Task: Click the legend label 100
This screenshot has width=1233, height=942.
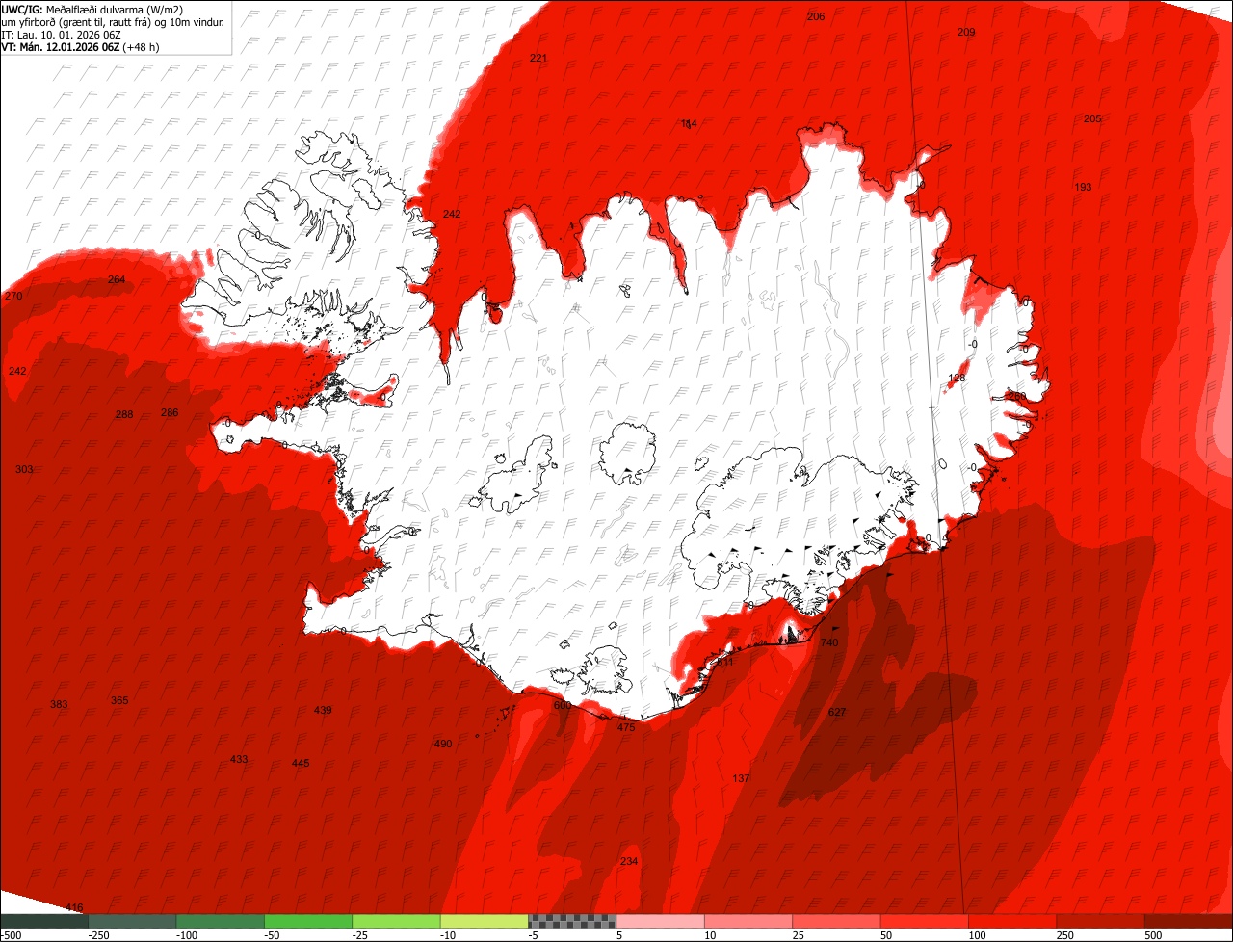Action: coord(977,935)
